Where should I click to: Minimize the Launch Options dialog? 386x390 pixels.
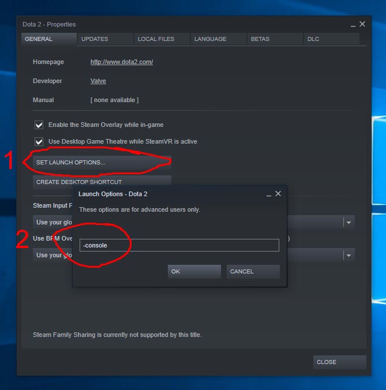(269, 194)
